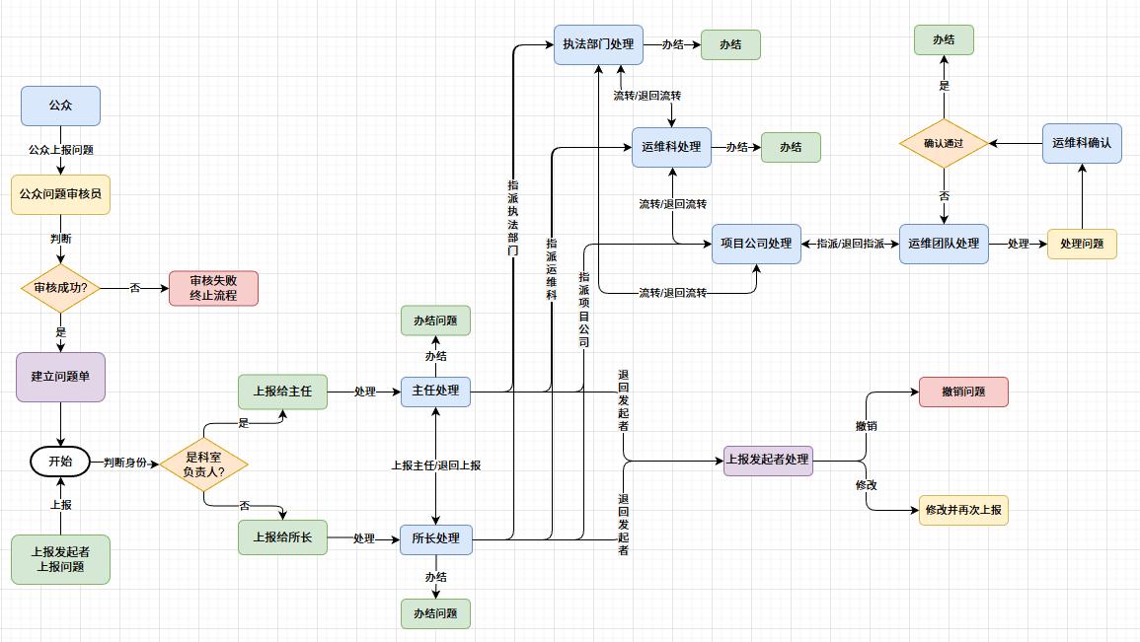This screenshot has width=1140, height=642.
Task: Select the 运维科处理 node
Action: coord(671,147)
